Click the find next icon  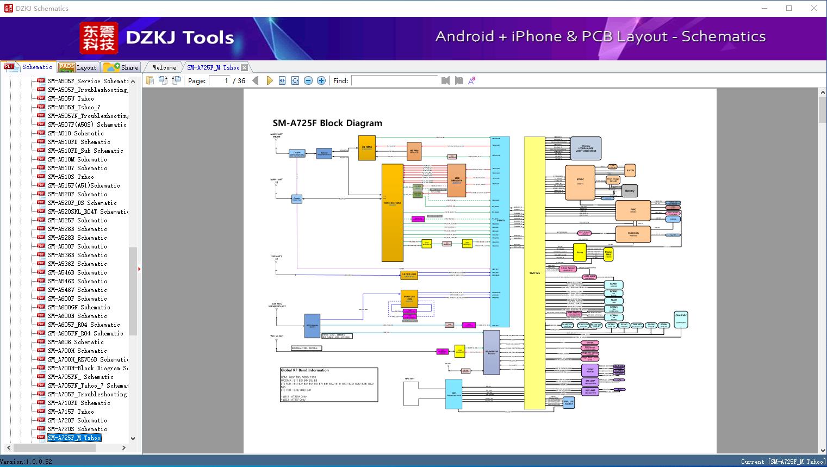459,80
